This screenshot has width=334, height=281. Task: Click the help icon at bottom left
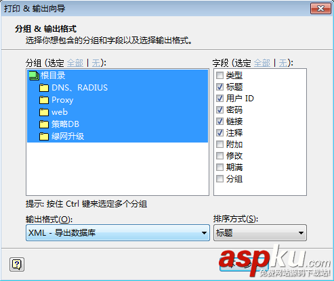[17, 264]
